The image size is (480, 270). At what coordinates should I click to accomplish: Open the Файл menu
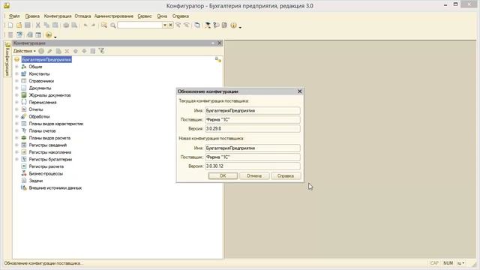pyautogui.click(x=14, y=16)
